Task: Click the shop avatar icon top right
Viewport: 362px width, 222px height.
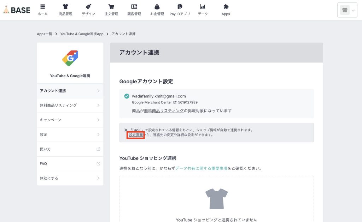Action: [x=345, y=10]
